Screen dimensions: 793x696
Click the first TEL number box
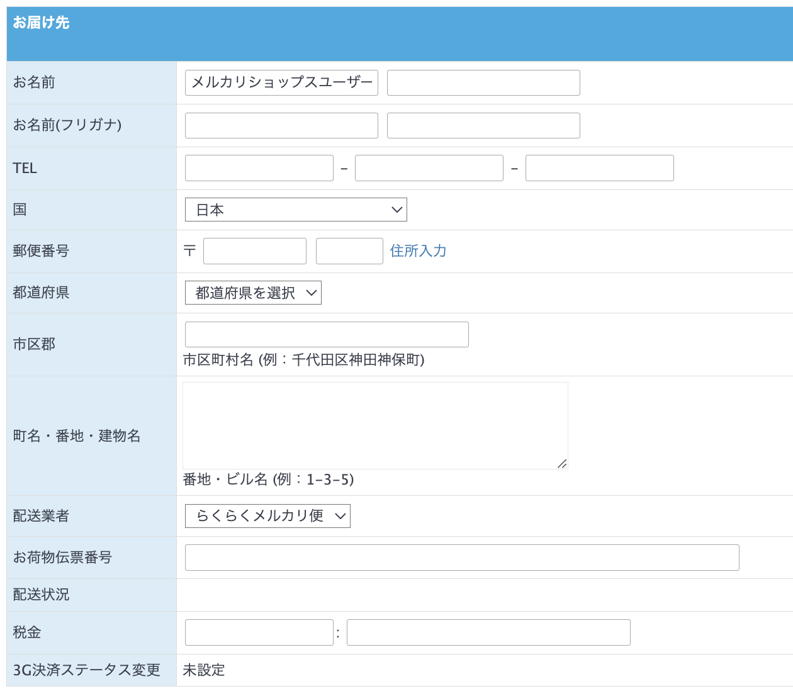(259, 168)
